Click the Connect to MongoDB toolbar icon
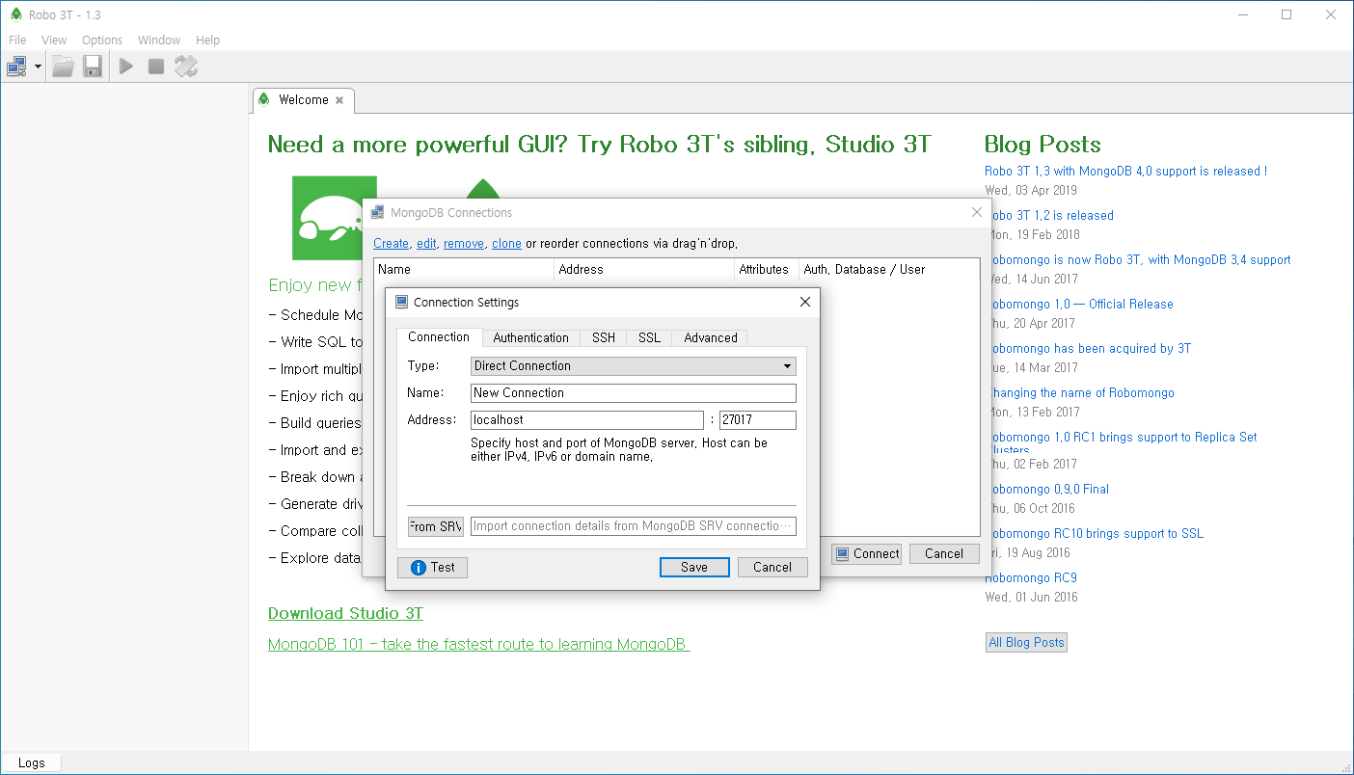The width and height of the screenshot is (1354, 775). (x=16, y=67)
